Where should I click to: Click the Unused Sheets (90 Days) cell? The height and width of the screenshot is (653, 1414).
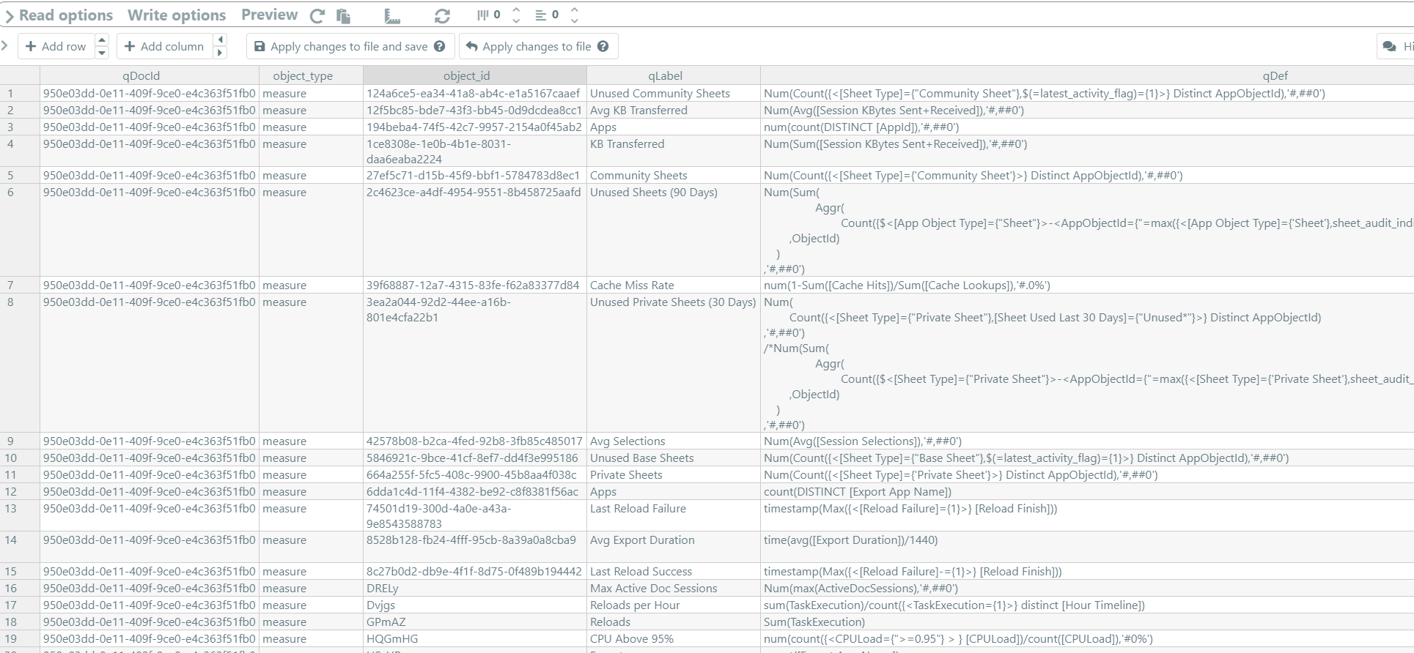674,230
